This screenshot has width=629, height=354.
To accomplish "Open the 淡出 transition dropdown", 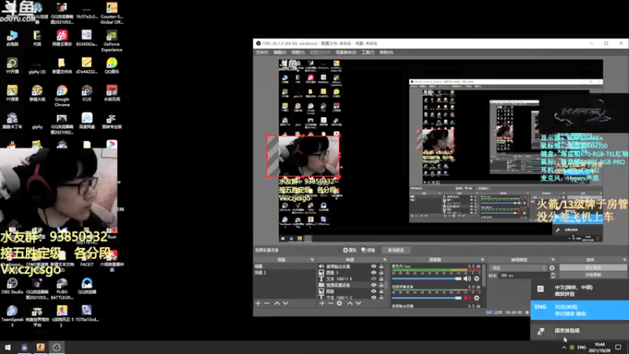I will coord(518,267).
